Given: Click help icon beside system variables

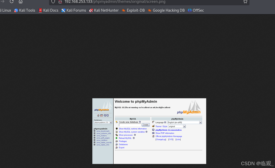Looking at the screenshot, I should click(x=146, y=132).
